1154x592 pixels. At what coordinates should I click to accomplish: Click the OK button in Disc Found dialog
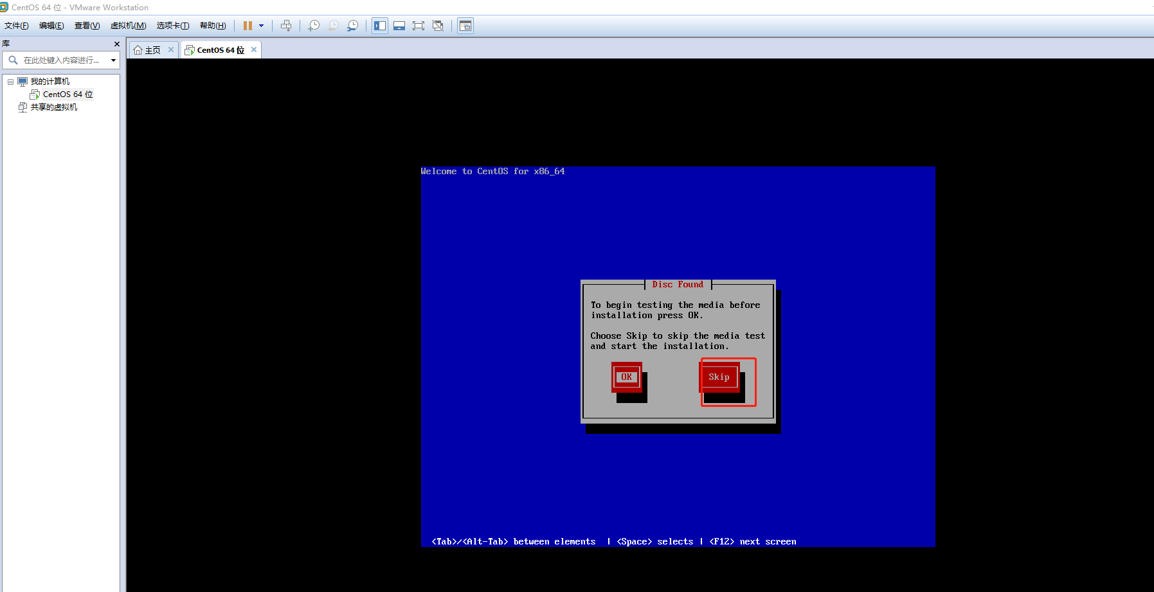[626, 377]
